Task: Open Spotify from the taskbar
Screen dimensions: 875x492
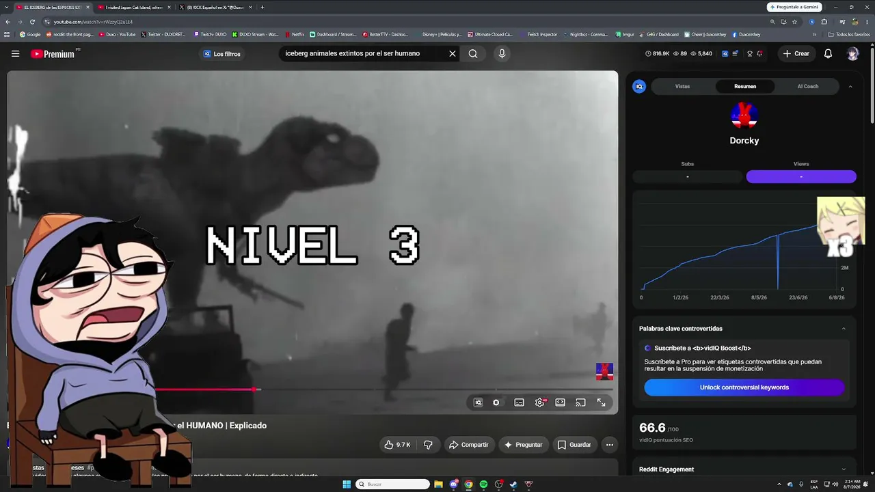Action: click(x=483, y=484)
